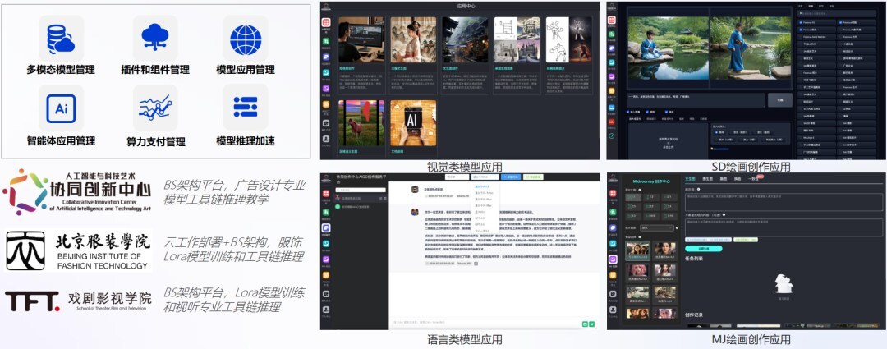The width and height of the screenshot is (887, 349).
Task: Click the blue button in chat header
Action: click(x=511, y=177)
